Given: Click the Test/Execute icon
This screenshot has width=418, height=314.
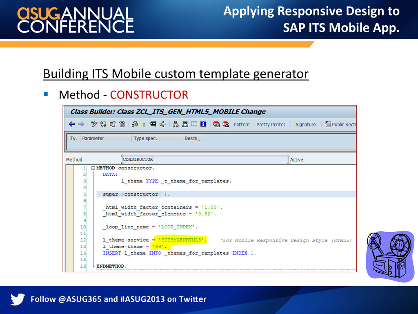Looking at the screenshot, I should (153, 124).
